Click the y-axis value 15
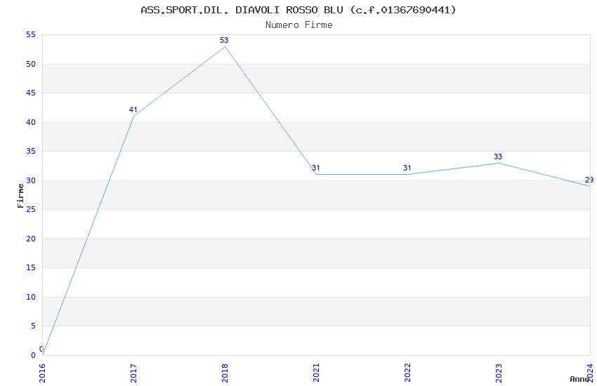This screenshot has width=597, height=386. 31,267
